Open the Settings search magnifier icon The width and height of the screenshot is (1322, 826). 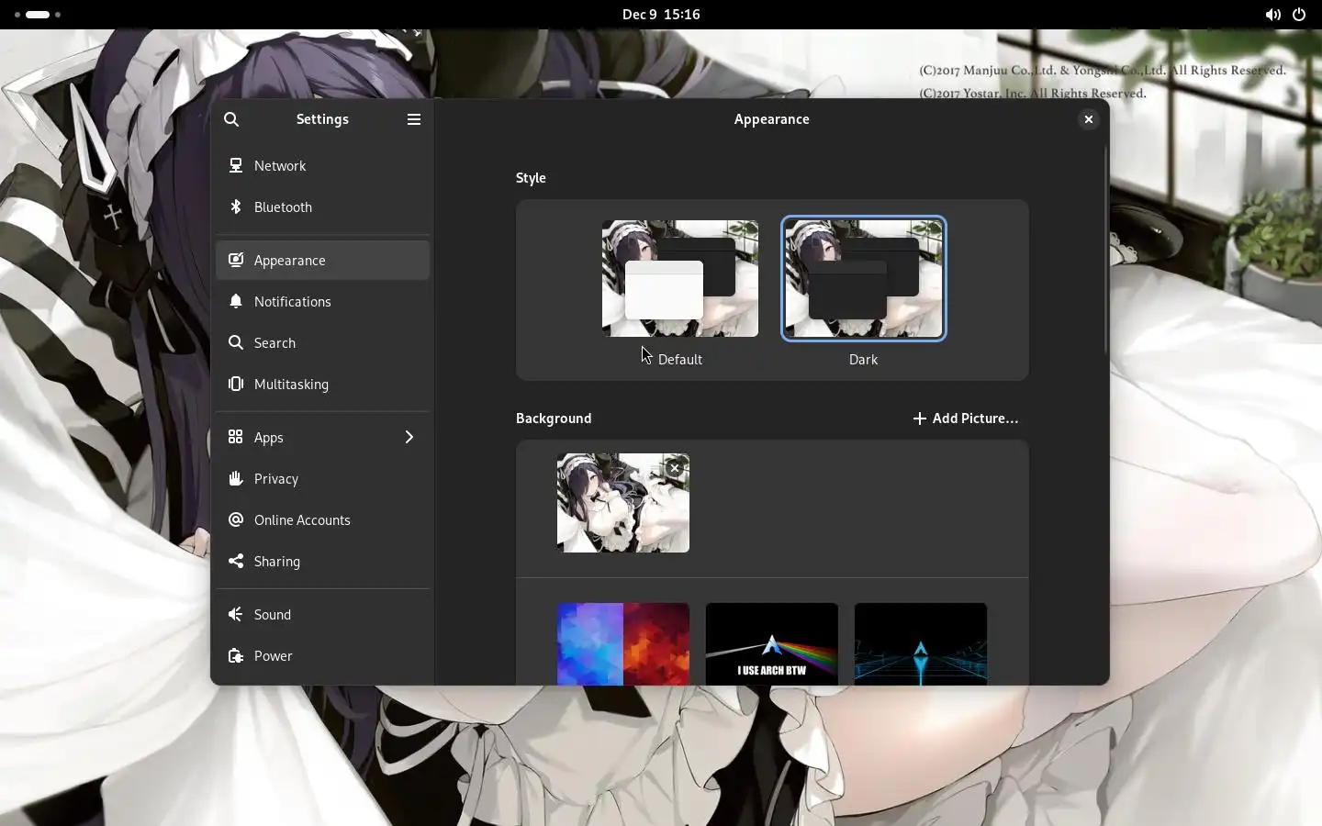pyautogui.click(x=231, y=119)
